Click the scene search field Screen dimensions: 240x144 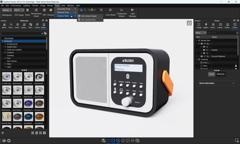click(221, 33)
